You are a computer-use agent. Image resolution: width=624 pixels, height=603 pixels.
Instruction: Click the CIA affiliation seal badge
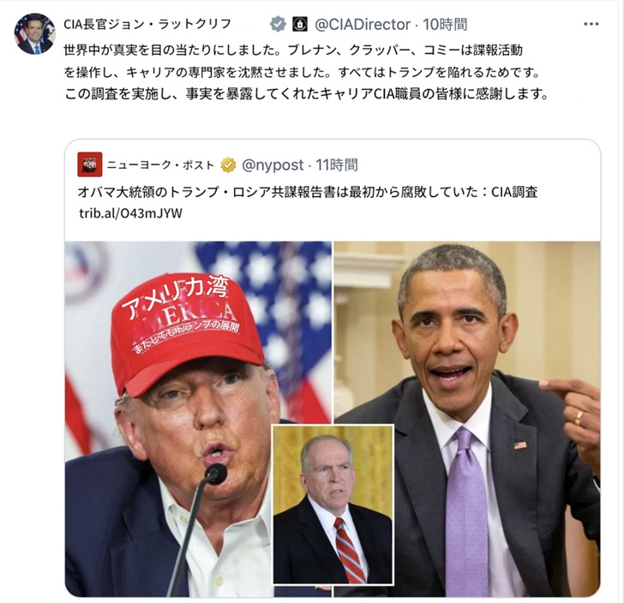[x=300, y=24]
